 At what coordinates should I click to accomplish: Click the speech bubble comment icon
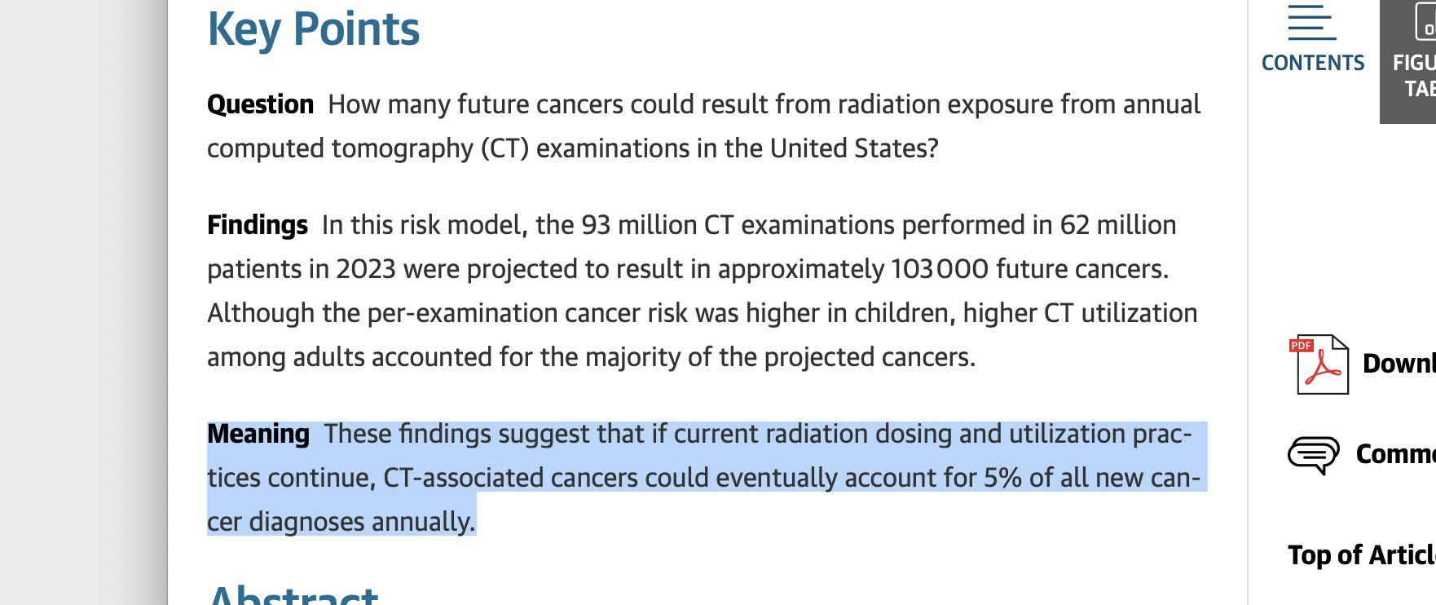tap(1313, 454)
